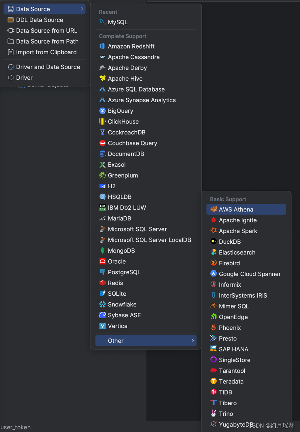300x432 pixels.
Task: Click the Apache Hive bee icon
Action: [103, 79]
